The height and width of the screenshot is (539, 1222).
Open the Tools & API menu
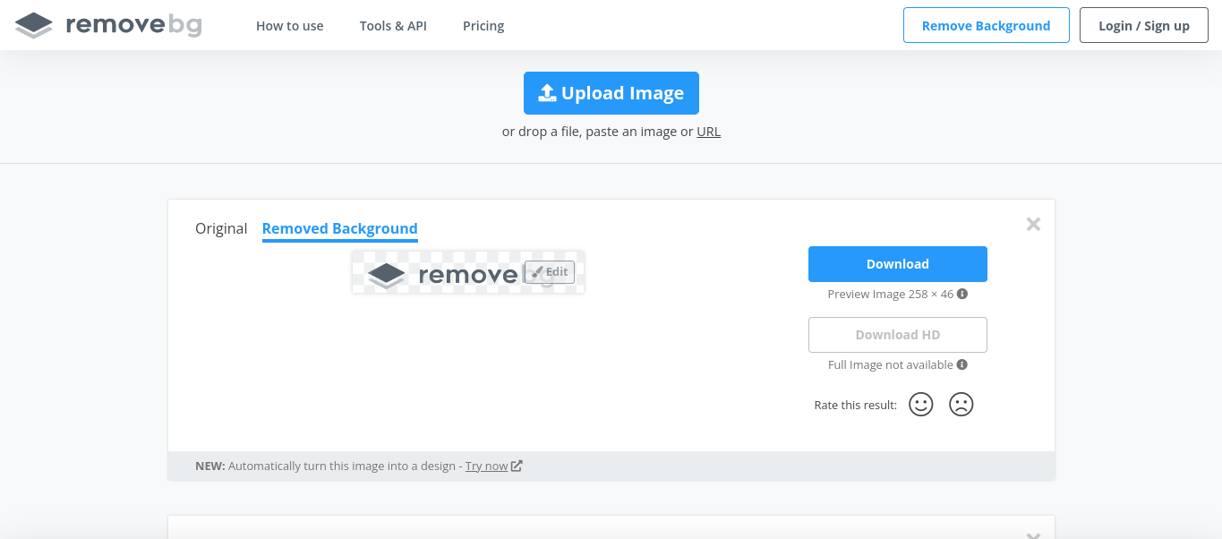pos(393,26)
